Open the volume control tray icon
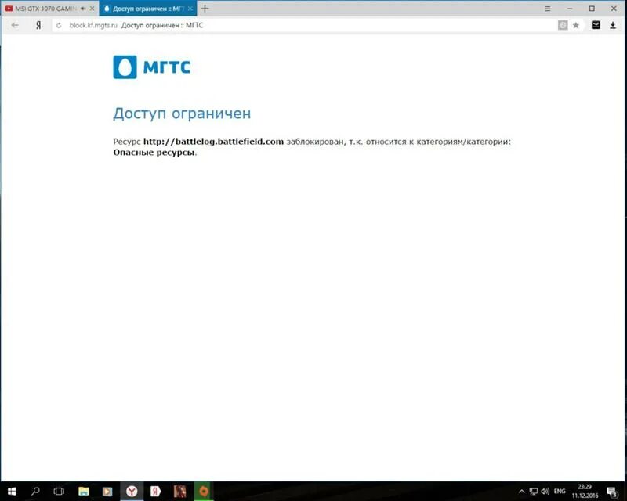Image resolution: width=627 pixels, height=501 pixels. click(545, 492)
